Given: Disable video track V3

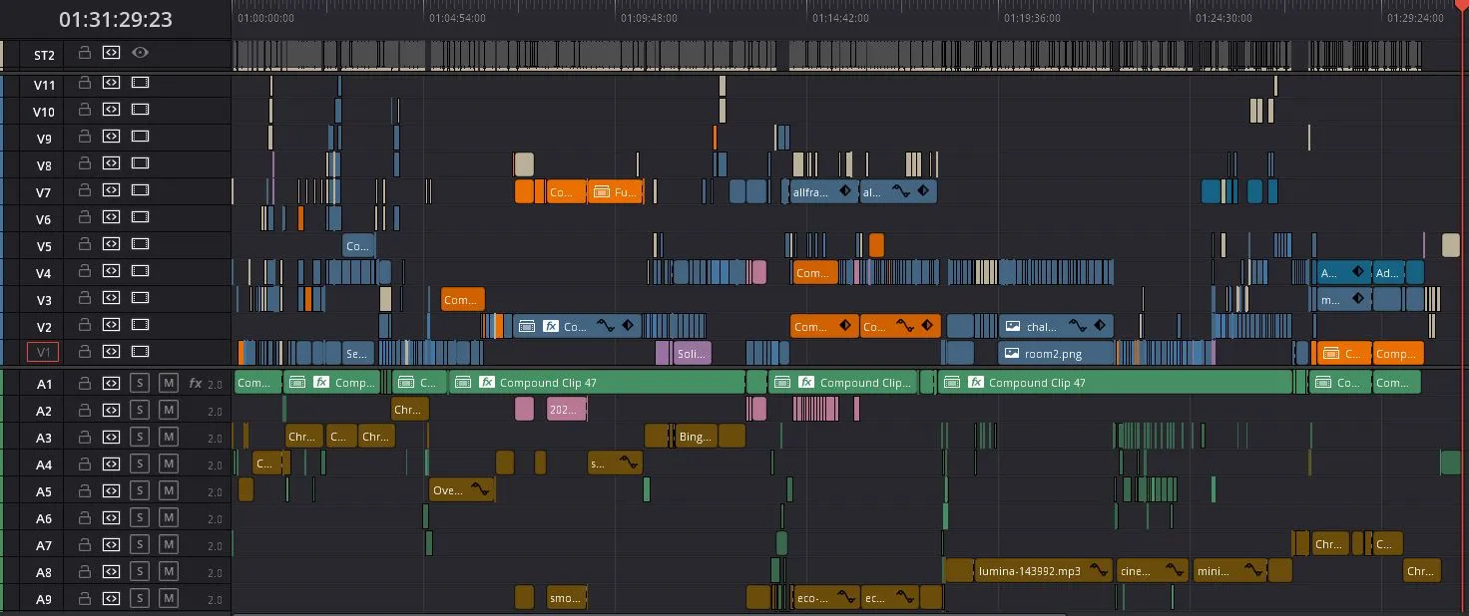Looking at the screenshot, I should 140,297.
